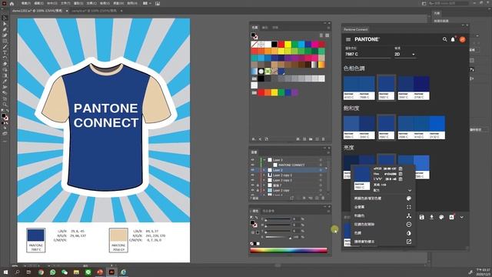The image size is (492, 277).
Task: Select highlighted 7687 C swatch in hue row
Action: coord(386,88)
